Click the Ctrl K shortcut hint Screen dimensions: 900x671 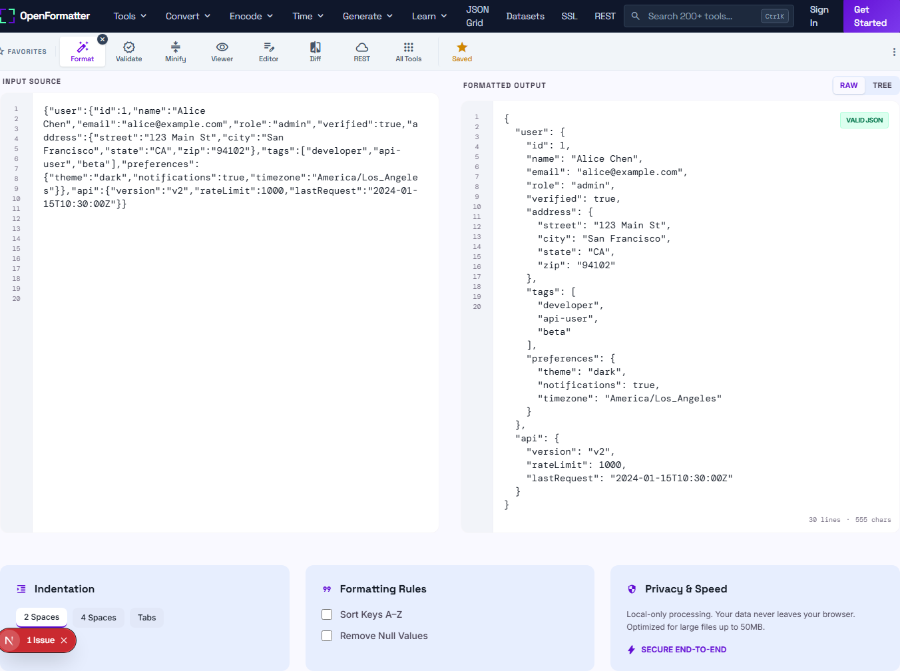pos(775,16)
